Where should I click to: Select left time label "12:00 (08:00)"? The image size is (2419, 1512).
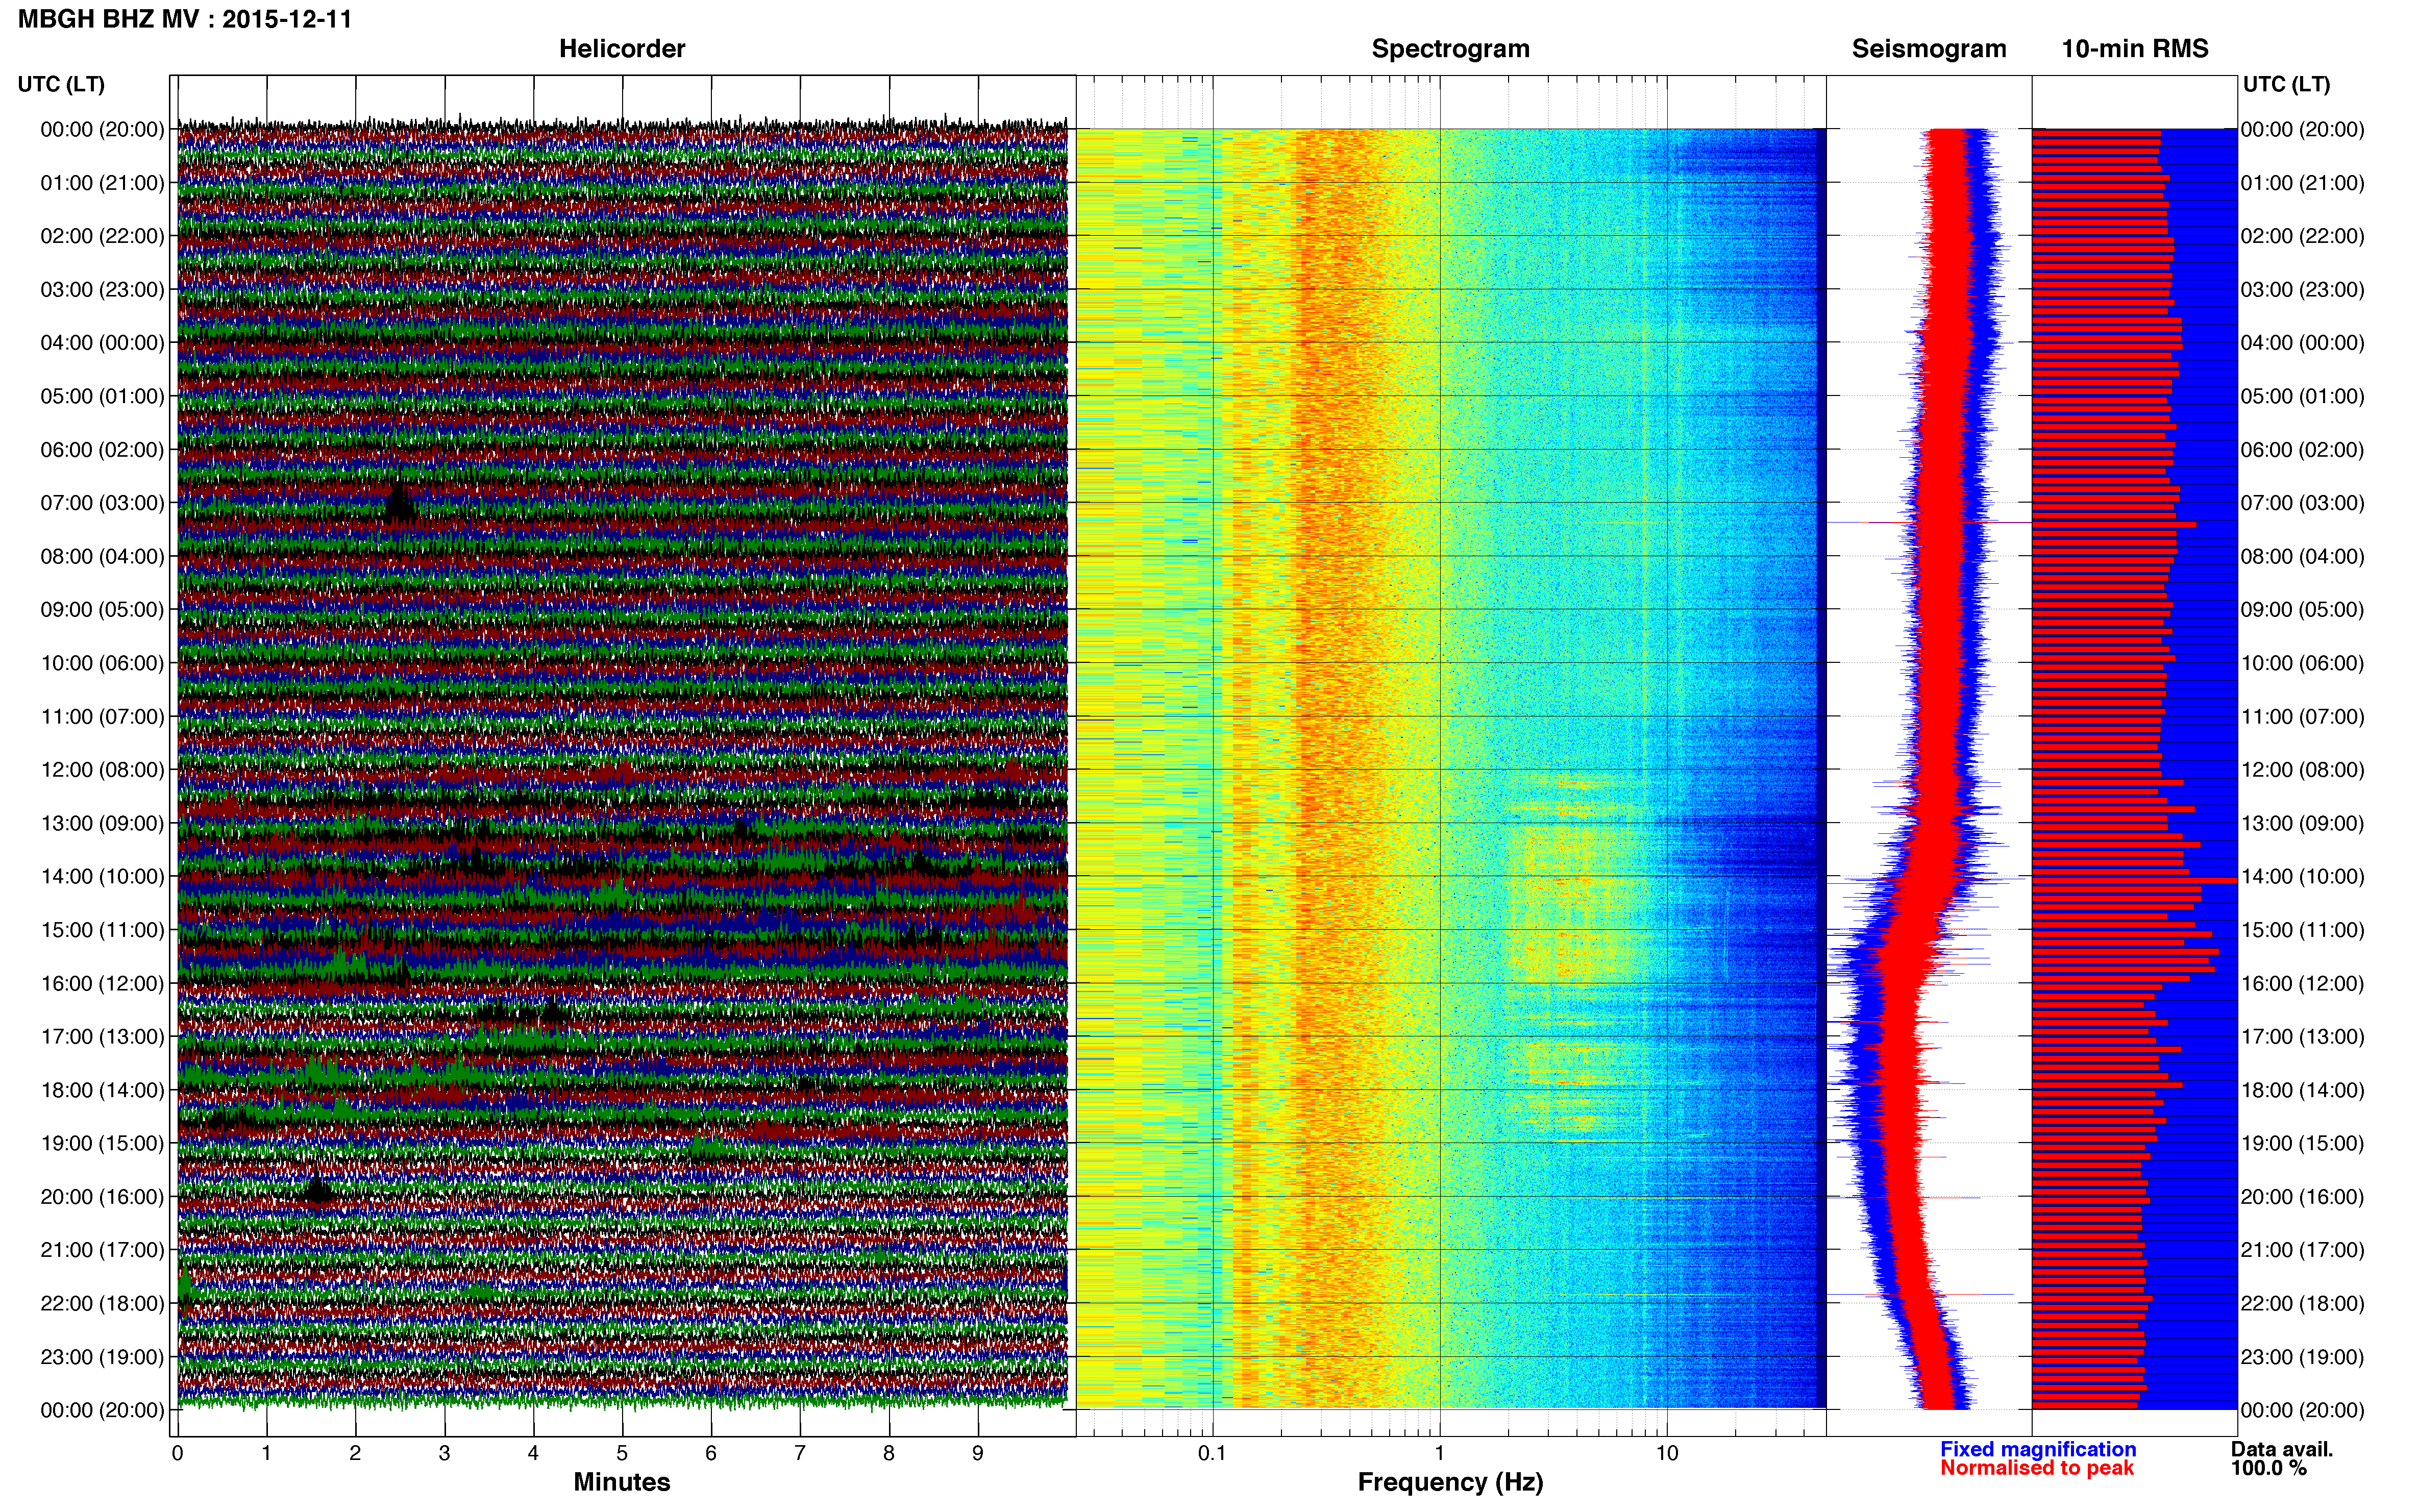pos(102,770)
